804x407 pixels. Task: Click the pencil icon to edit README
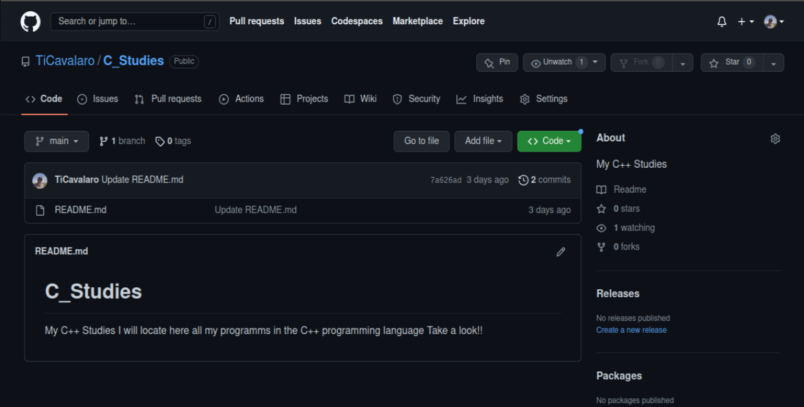pos(561,252)
